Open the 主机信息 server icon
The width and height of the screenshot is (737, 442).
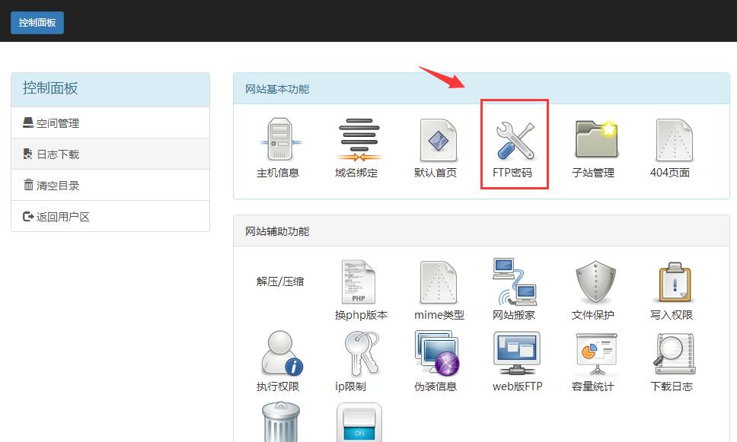click(280, 139)
